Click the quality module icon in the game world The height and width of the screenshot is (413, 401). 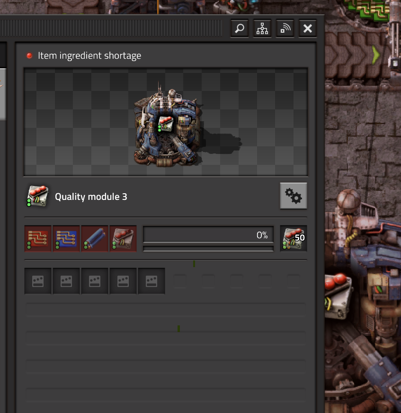point(339,296)
